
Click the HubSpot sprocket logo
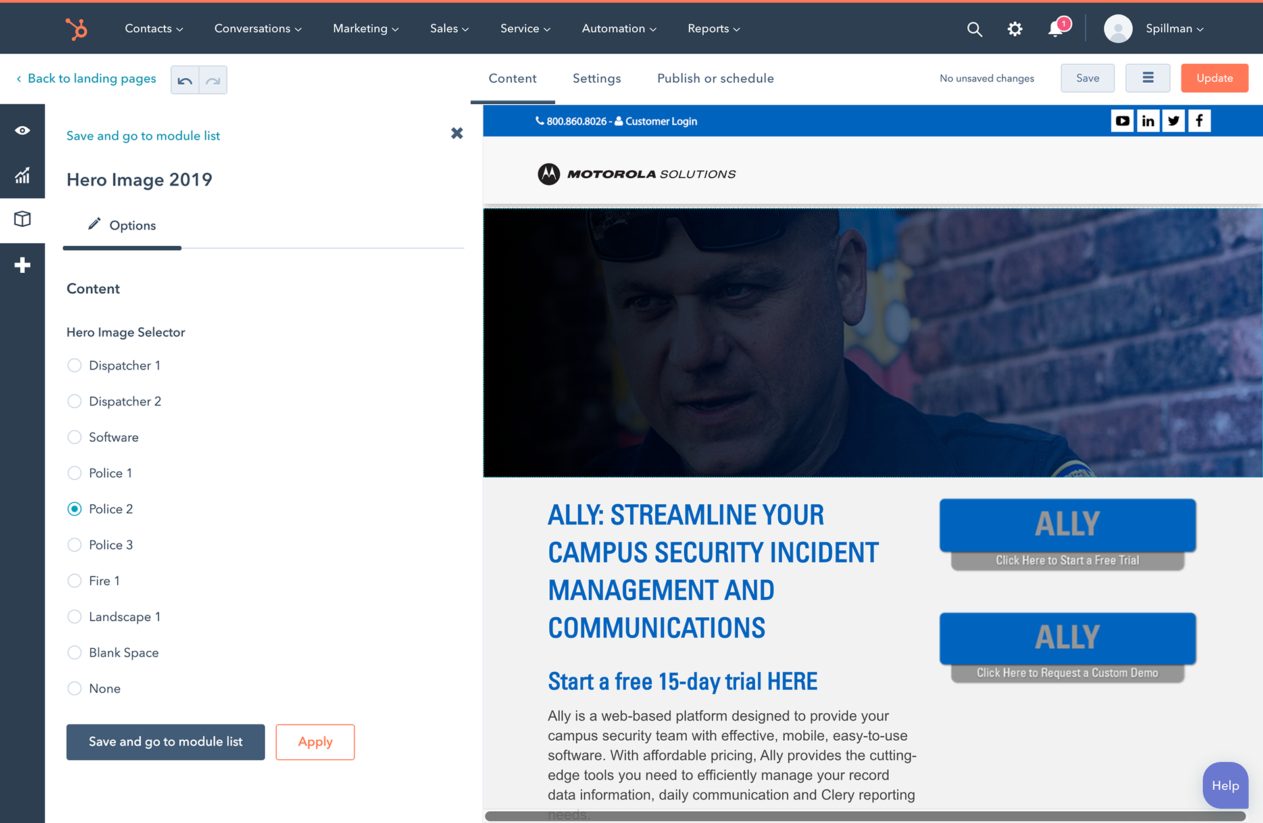pyautogui.click(x=76, y=29)
